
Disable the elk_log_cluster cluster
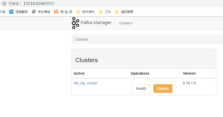163,89
